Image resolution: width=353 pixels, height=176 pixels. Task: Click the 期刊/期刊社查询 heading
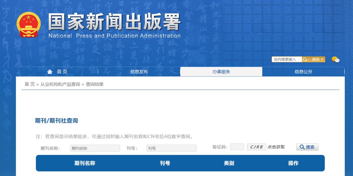57,121
